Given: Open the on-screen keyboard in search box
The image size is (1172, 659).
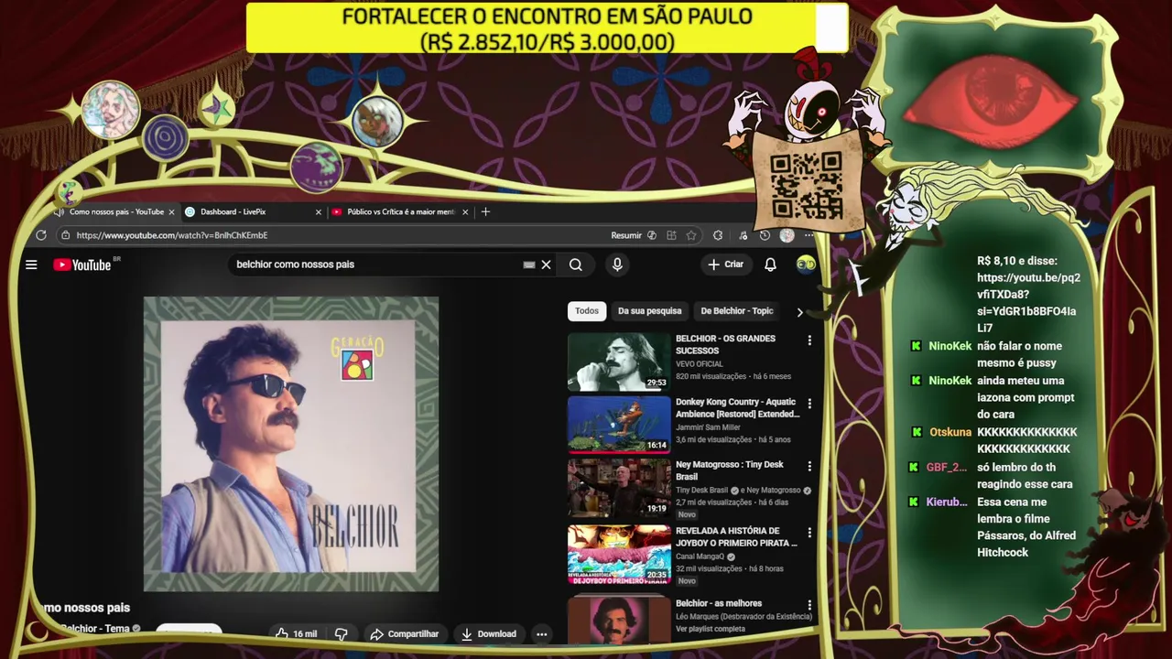Looking at the screenshot, I should [x=528, y=265].
